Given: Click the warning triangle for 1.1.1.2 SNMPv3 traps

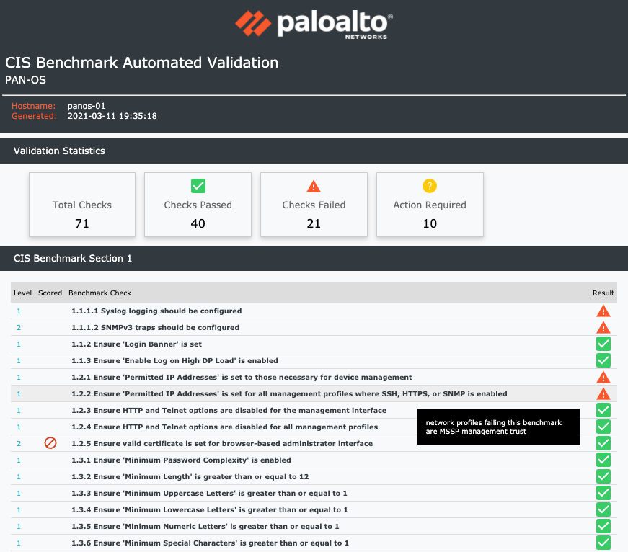Looking at the screenshot, I should pos(603,327).
